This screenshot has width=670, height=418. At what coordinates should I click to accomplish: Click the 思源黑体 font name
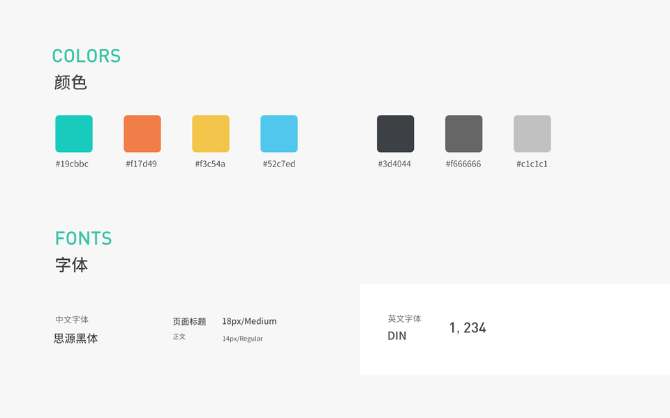click(x=76, y=339)
